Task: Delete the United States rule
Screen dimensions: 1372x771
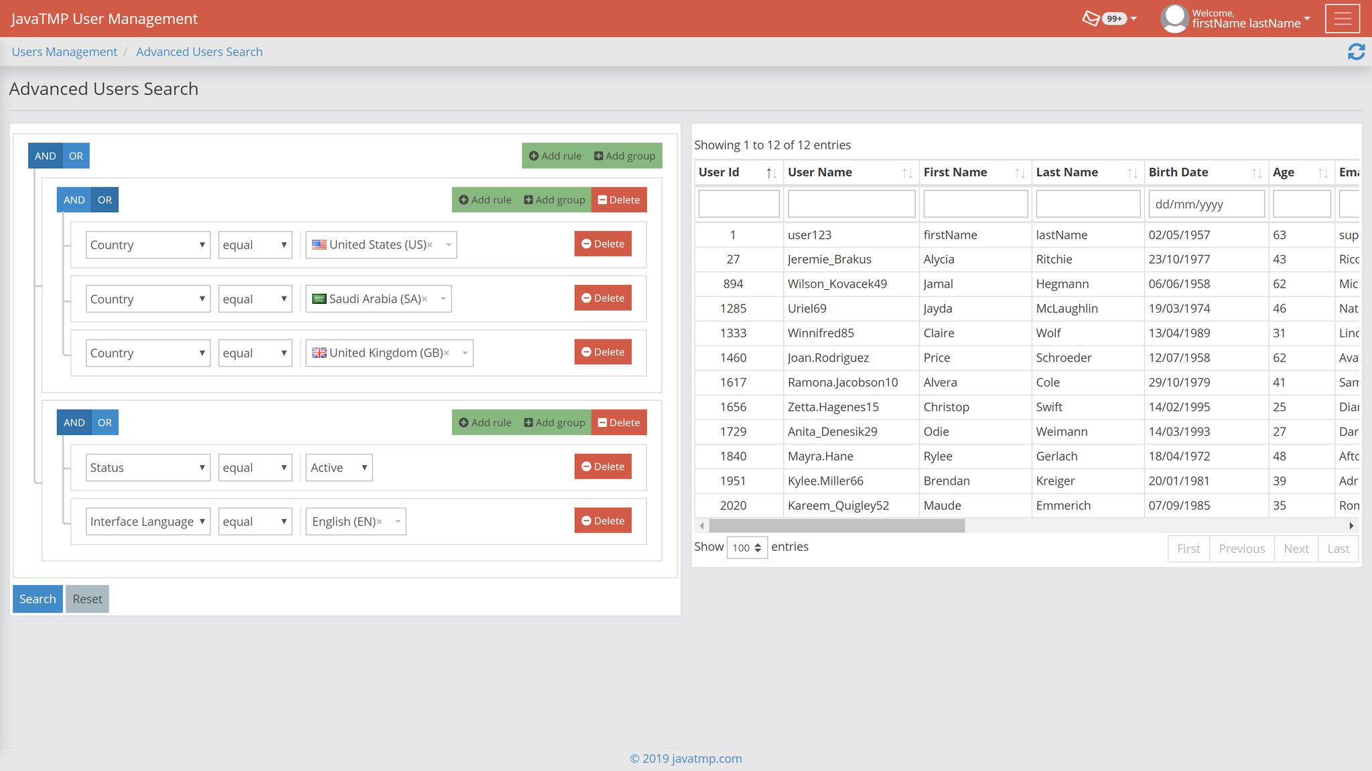Action: 603,244
